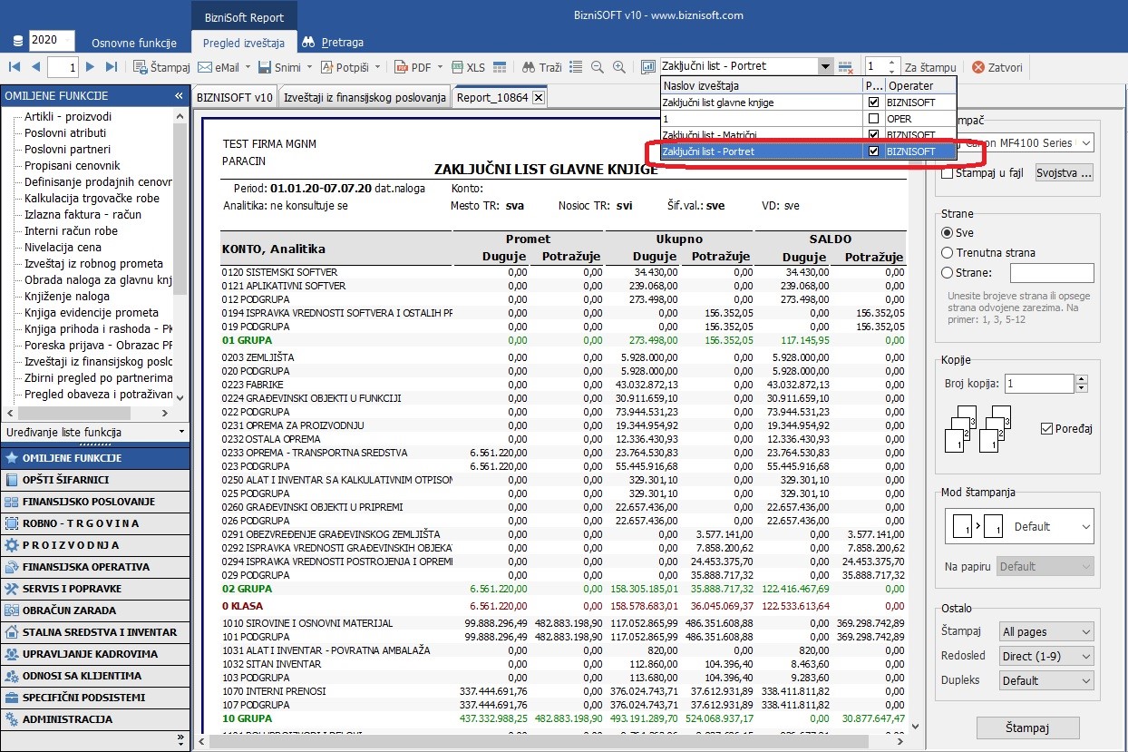Screen dimensions: 1128x752
Task: Open PDF export dropdown arrow
Action: [440, 67]
